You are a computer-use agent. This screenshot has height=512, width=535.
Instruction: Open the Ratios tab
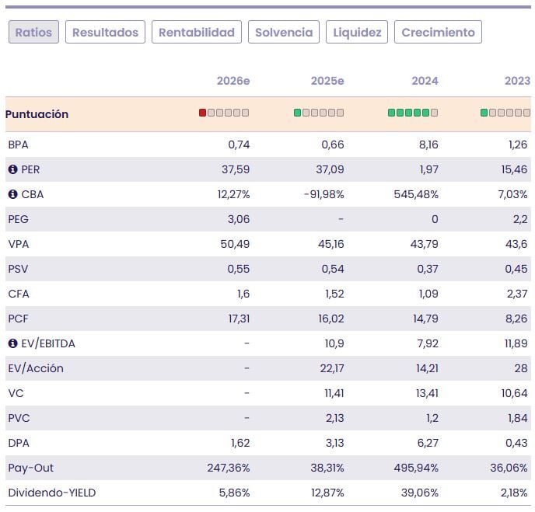click(33, 32)
